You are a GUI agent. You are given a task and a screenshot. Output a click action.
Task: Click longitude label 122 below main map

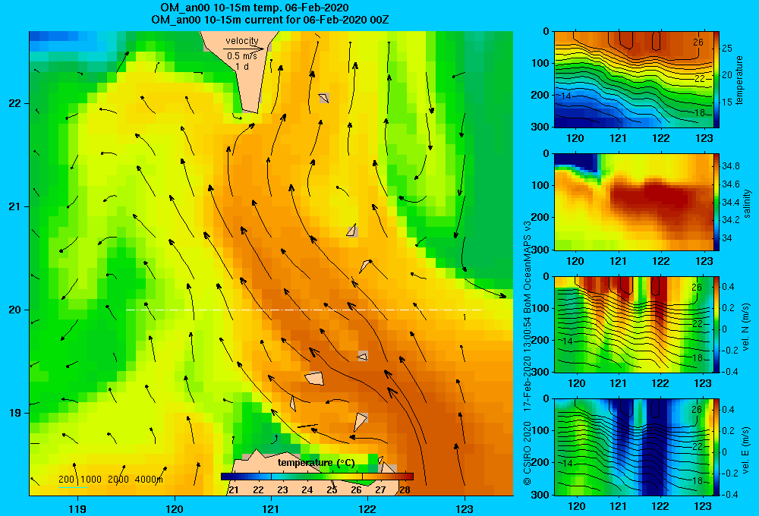[x=367, y=508]
